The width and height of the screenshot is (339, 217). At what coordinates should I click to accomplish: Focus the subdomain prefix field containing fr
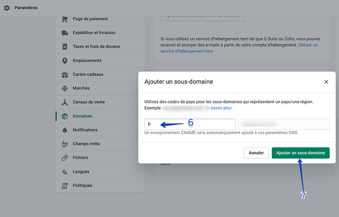pos(190,124)
